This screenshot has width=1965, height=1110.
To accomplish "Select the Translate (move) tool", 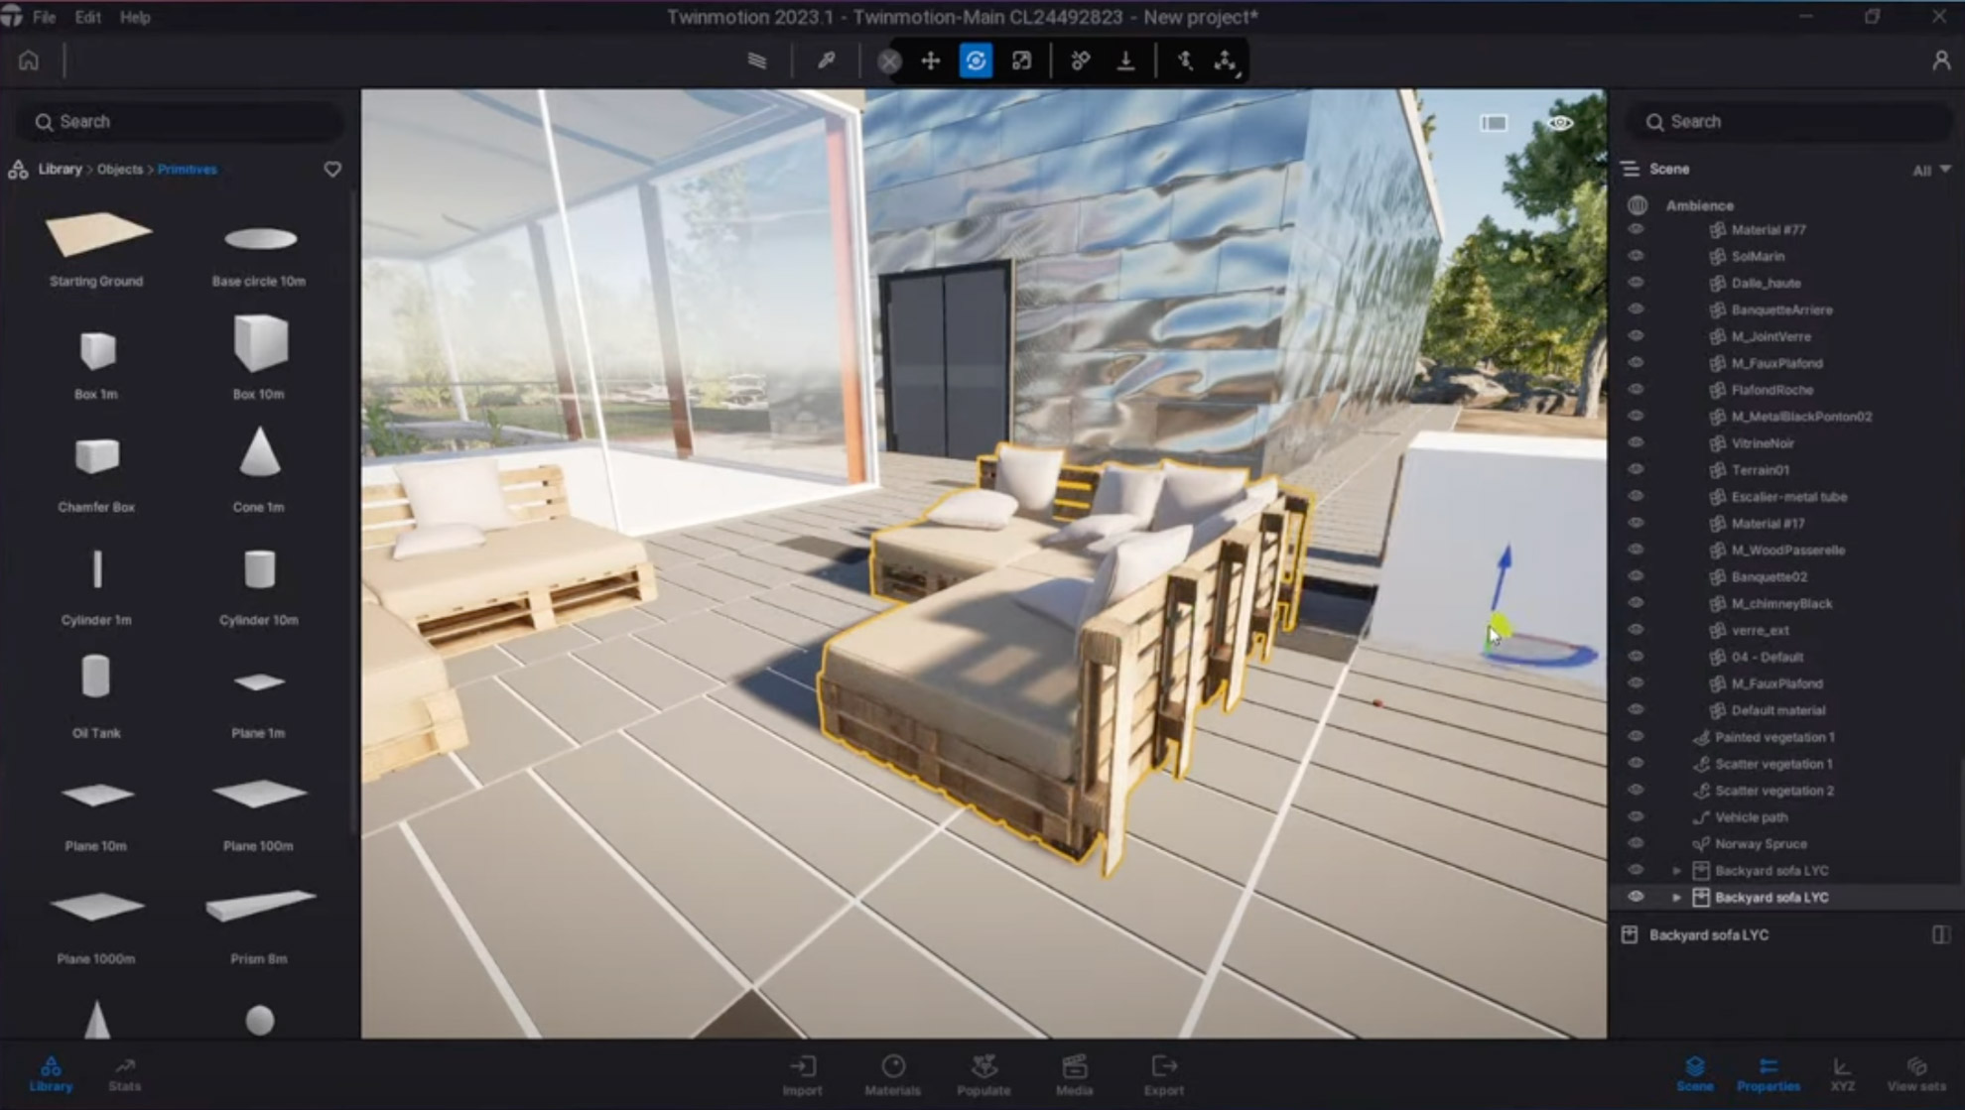I will 930,62.
